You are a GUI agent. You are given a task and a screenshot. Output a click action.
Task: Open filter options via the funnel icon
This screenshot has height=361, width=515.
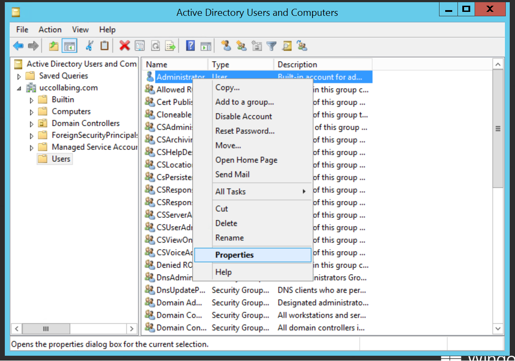pyautogui.click(x=272, y=46)
